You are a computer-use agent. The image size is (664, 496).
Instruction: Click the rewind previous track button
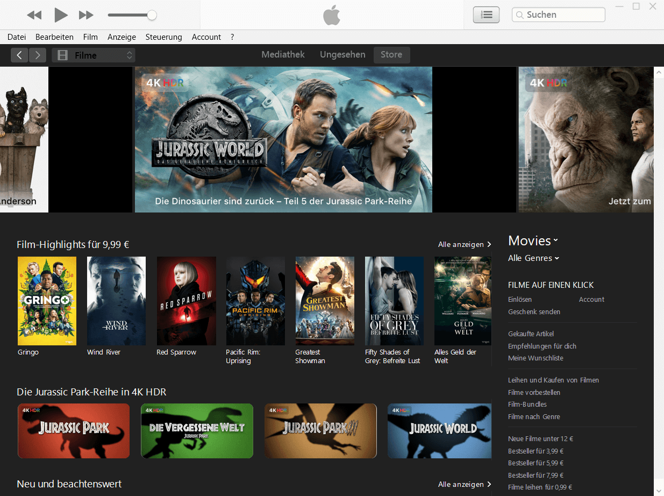pyautogui.click(x=34, y=15)
